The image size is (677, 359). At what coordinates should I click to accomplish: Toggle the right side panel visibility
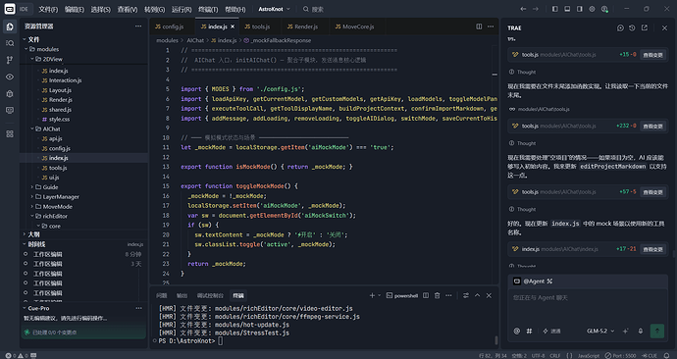(x=580, y=9)
